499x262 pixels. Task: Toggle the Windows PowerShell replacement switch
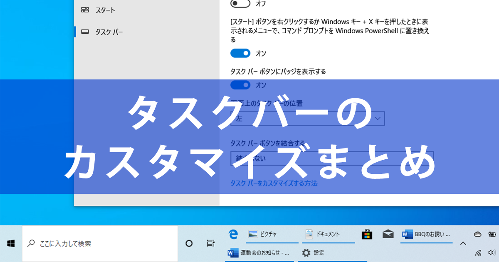click(x=240, y=53)
